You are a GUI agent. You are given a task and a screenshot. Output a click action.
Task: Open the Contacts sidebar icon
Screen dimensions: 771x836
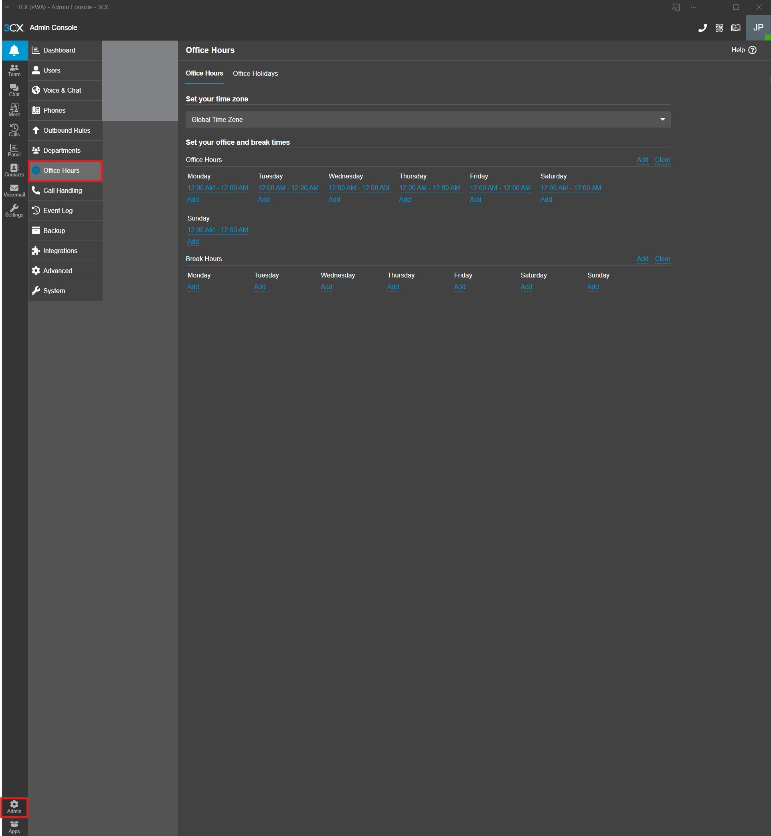[x=14, y=171]
